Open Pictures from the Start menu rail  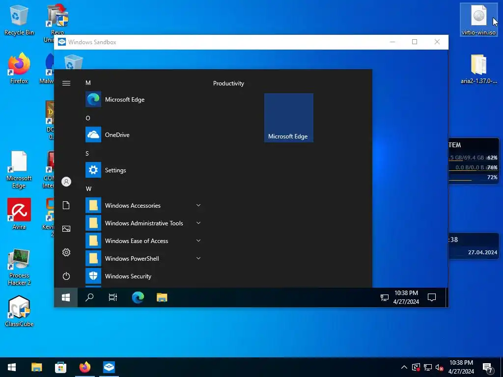pos(66,229)
